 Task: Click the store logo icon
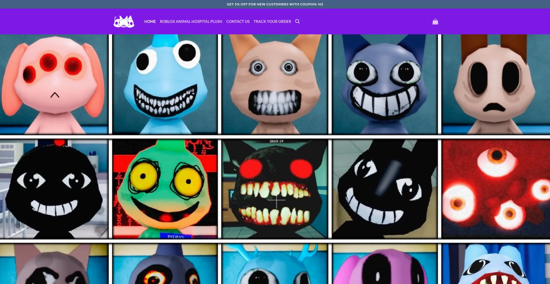click(x=124, y=21)
